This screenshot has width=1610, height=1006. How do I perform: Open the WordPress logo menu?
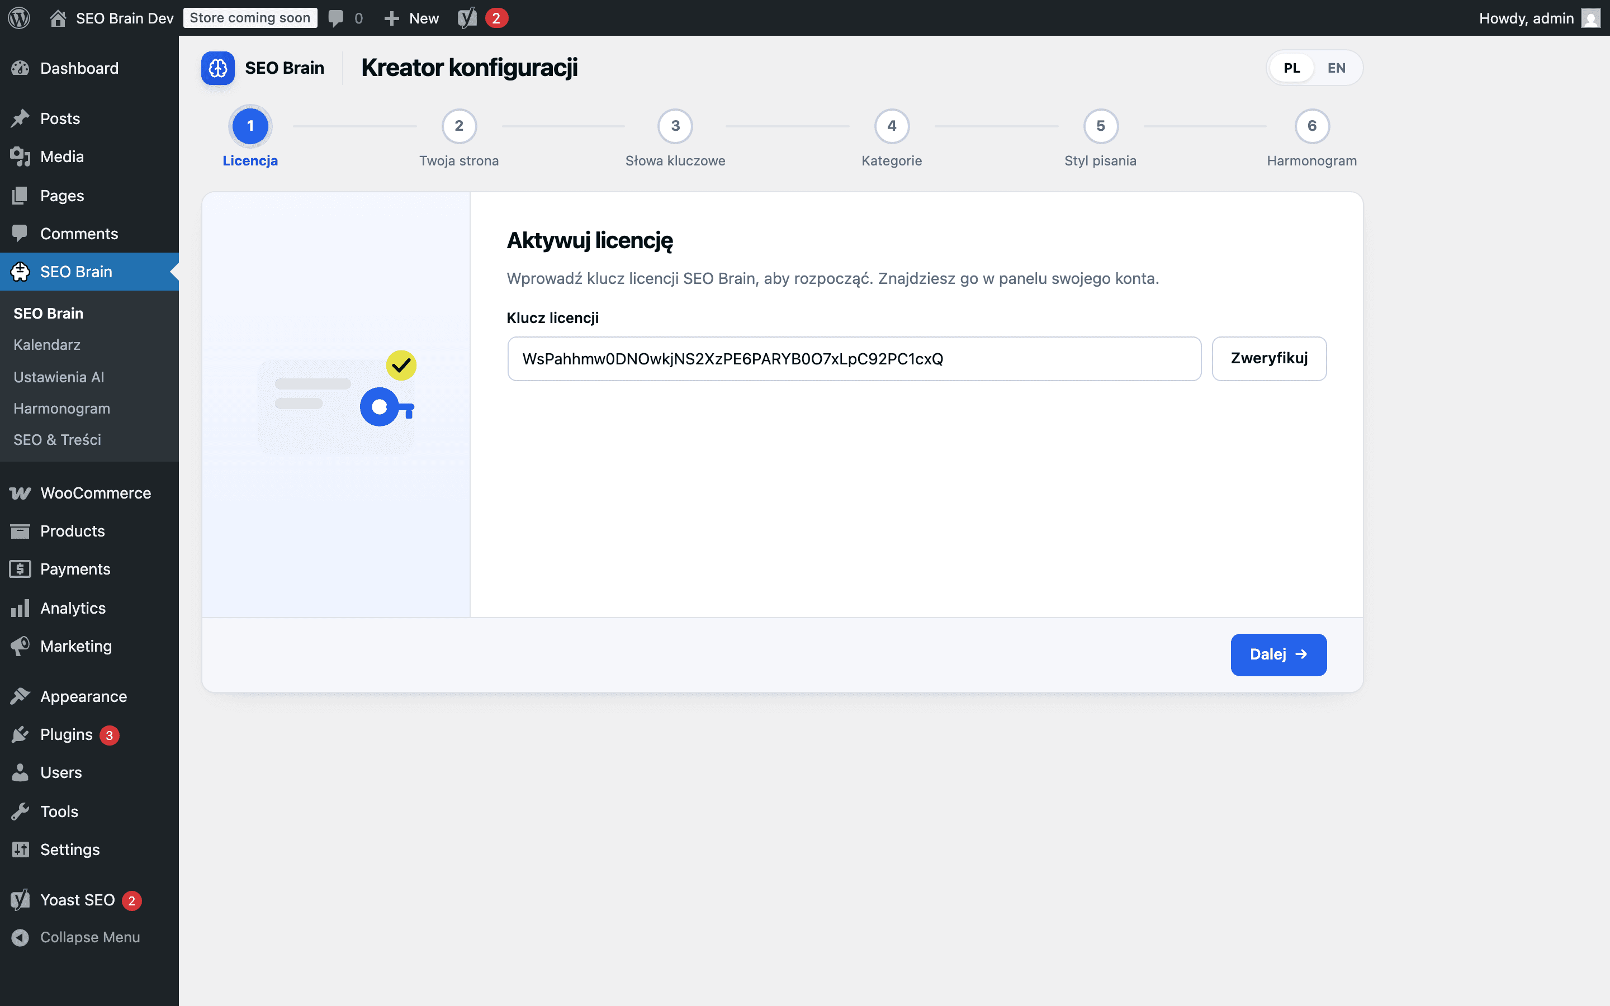(20, 18)
